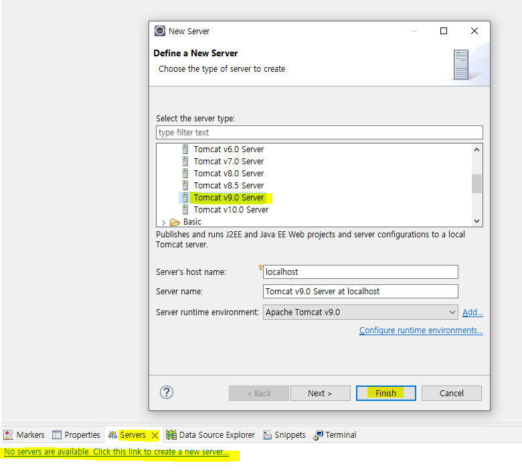Expand the Basic server category
The width and height of the screenshot is (522, 472).
(163, 222)
